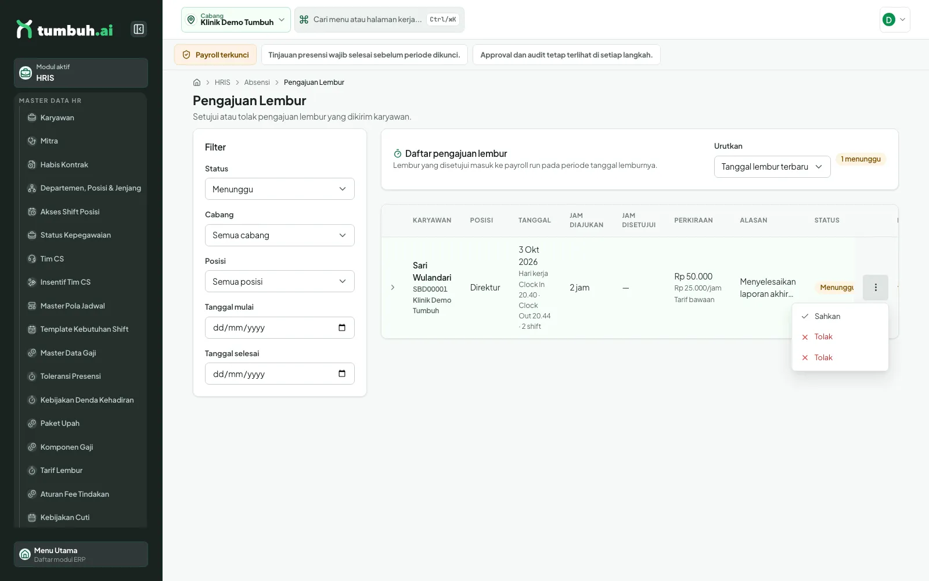The height and width of the screenshot is (581, 929).
Task: Click the Master Pola Jadwal icon
Action: [x=32, y=306]
